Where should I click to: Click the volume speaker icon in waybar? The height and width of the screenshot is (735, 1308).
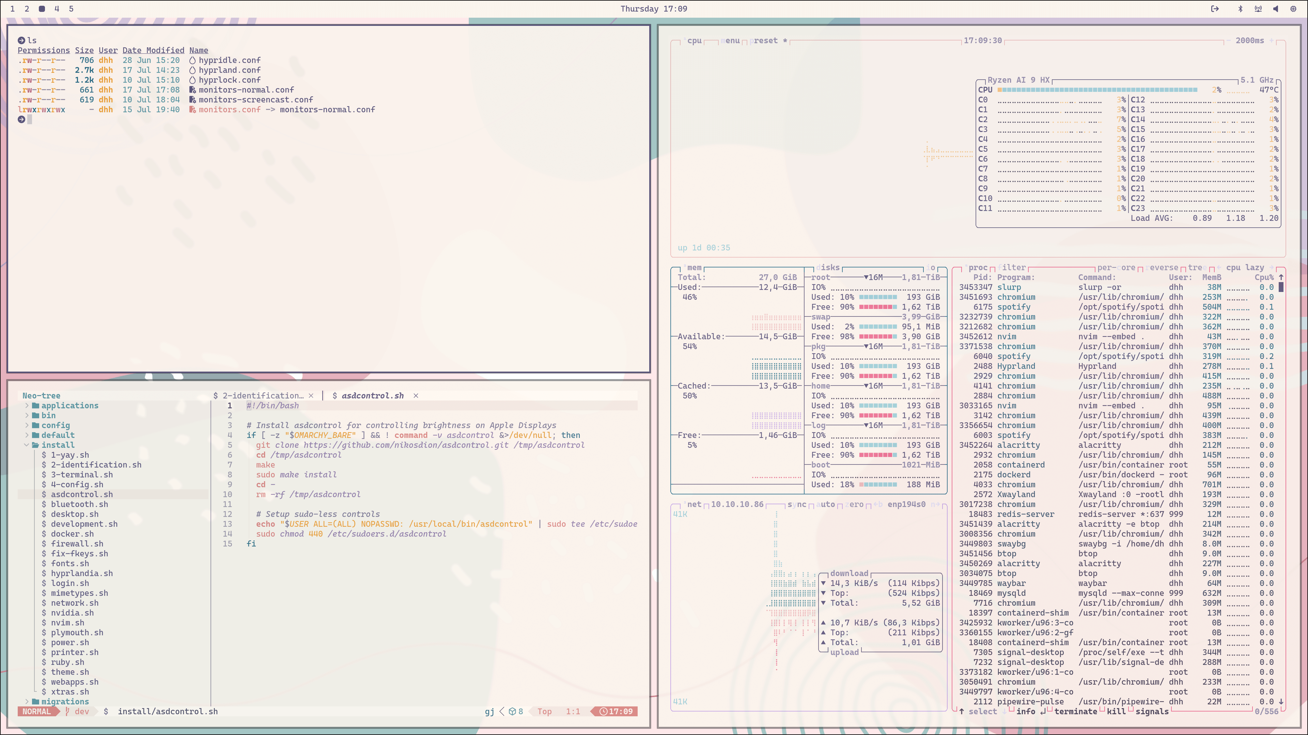tap(1276, 9)
